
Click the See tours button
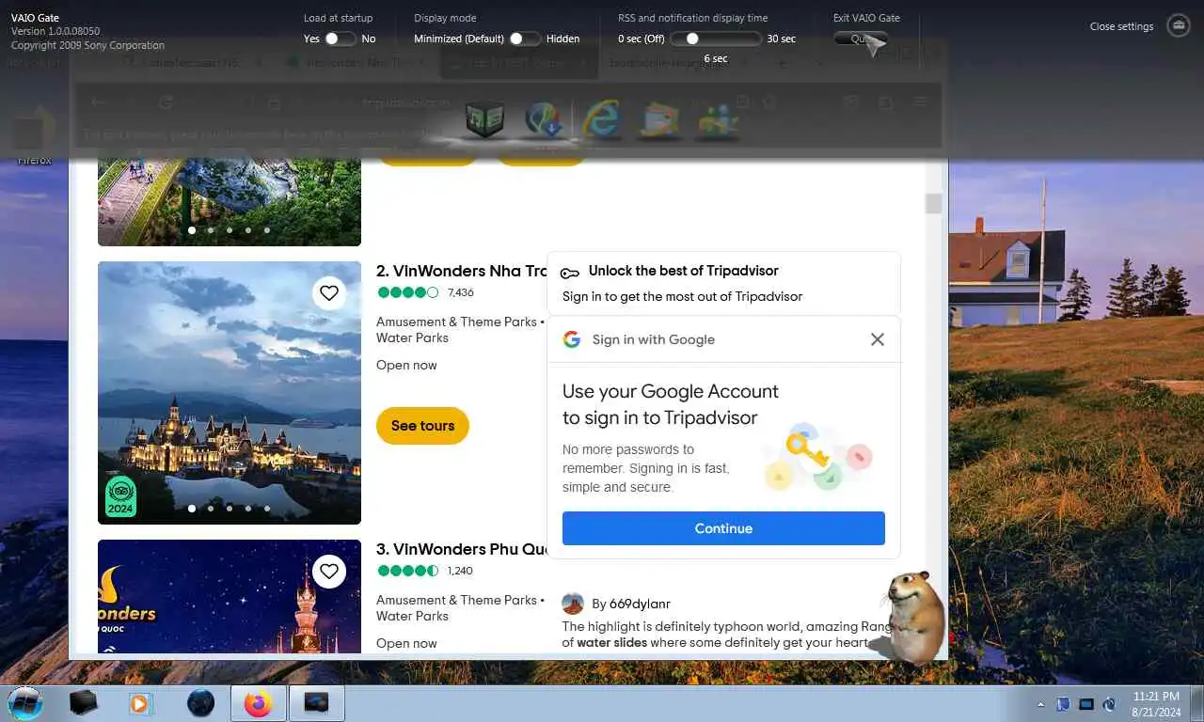tap(422, 426)
